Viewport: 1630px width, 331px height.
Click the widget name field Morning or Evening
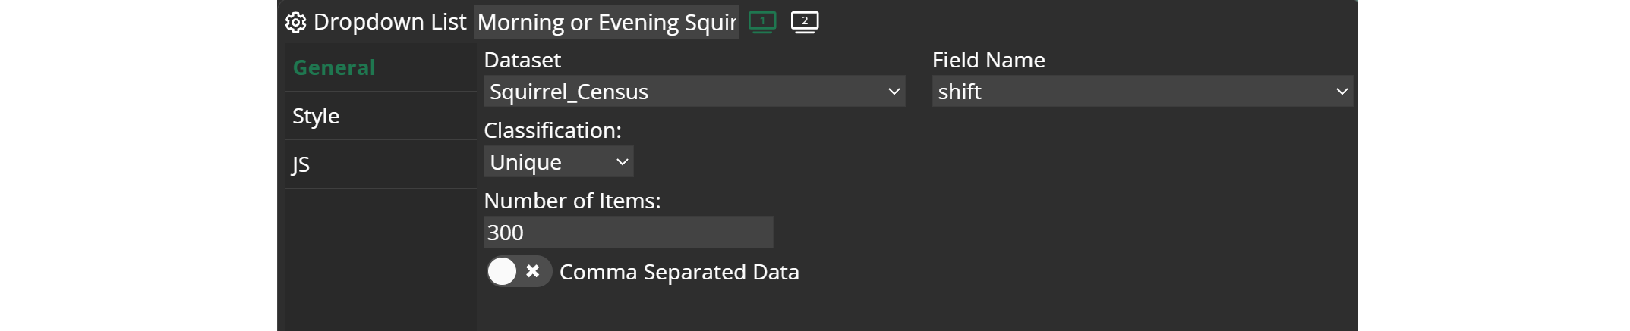[606, 23]
